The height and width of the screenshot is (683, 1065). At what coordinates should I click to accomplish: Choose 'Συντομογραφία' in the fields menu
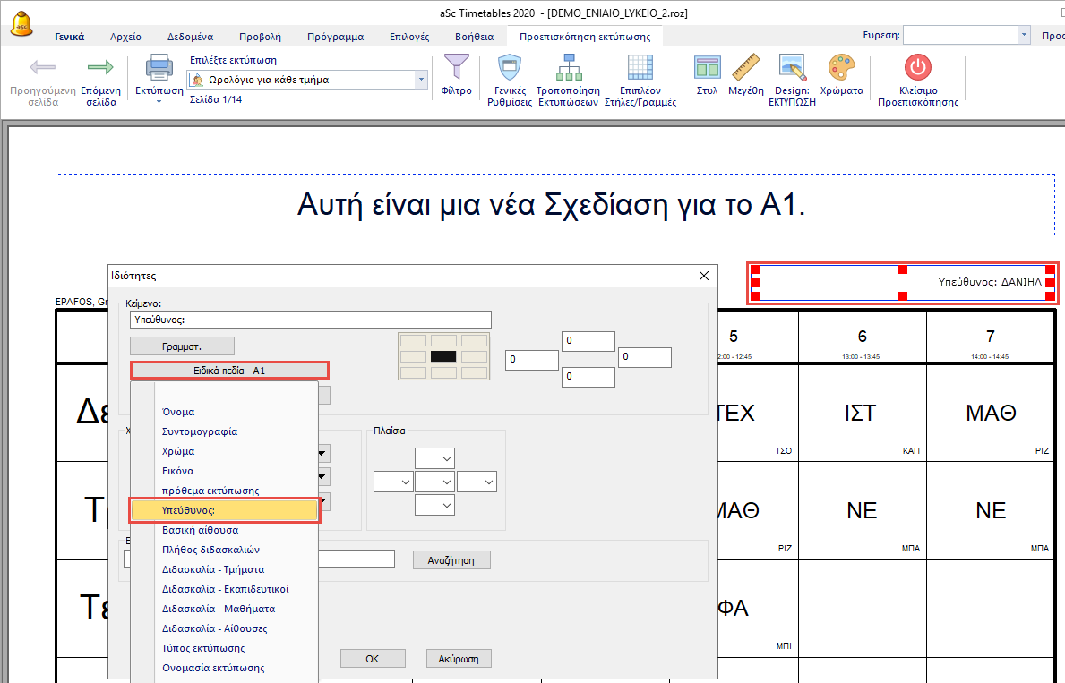point(200,431)
